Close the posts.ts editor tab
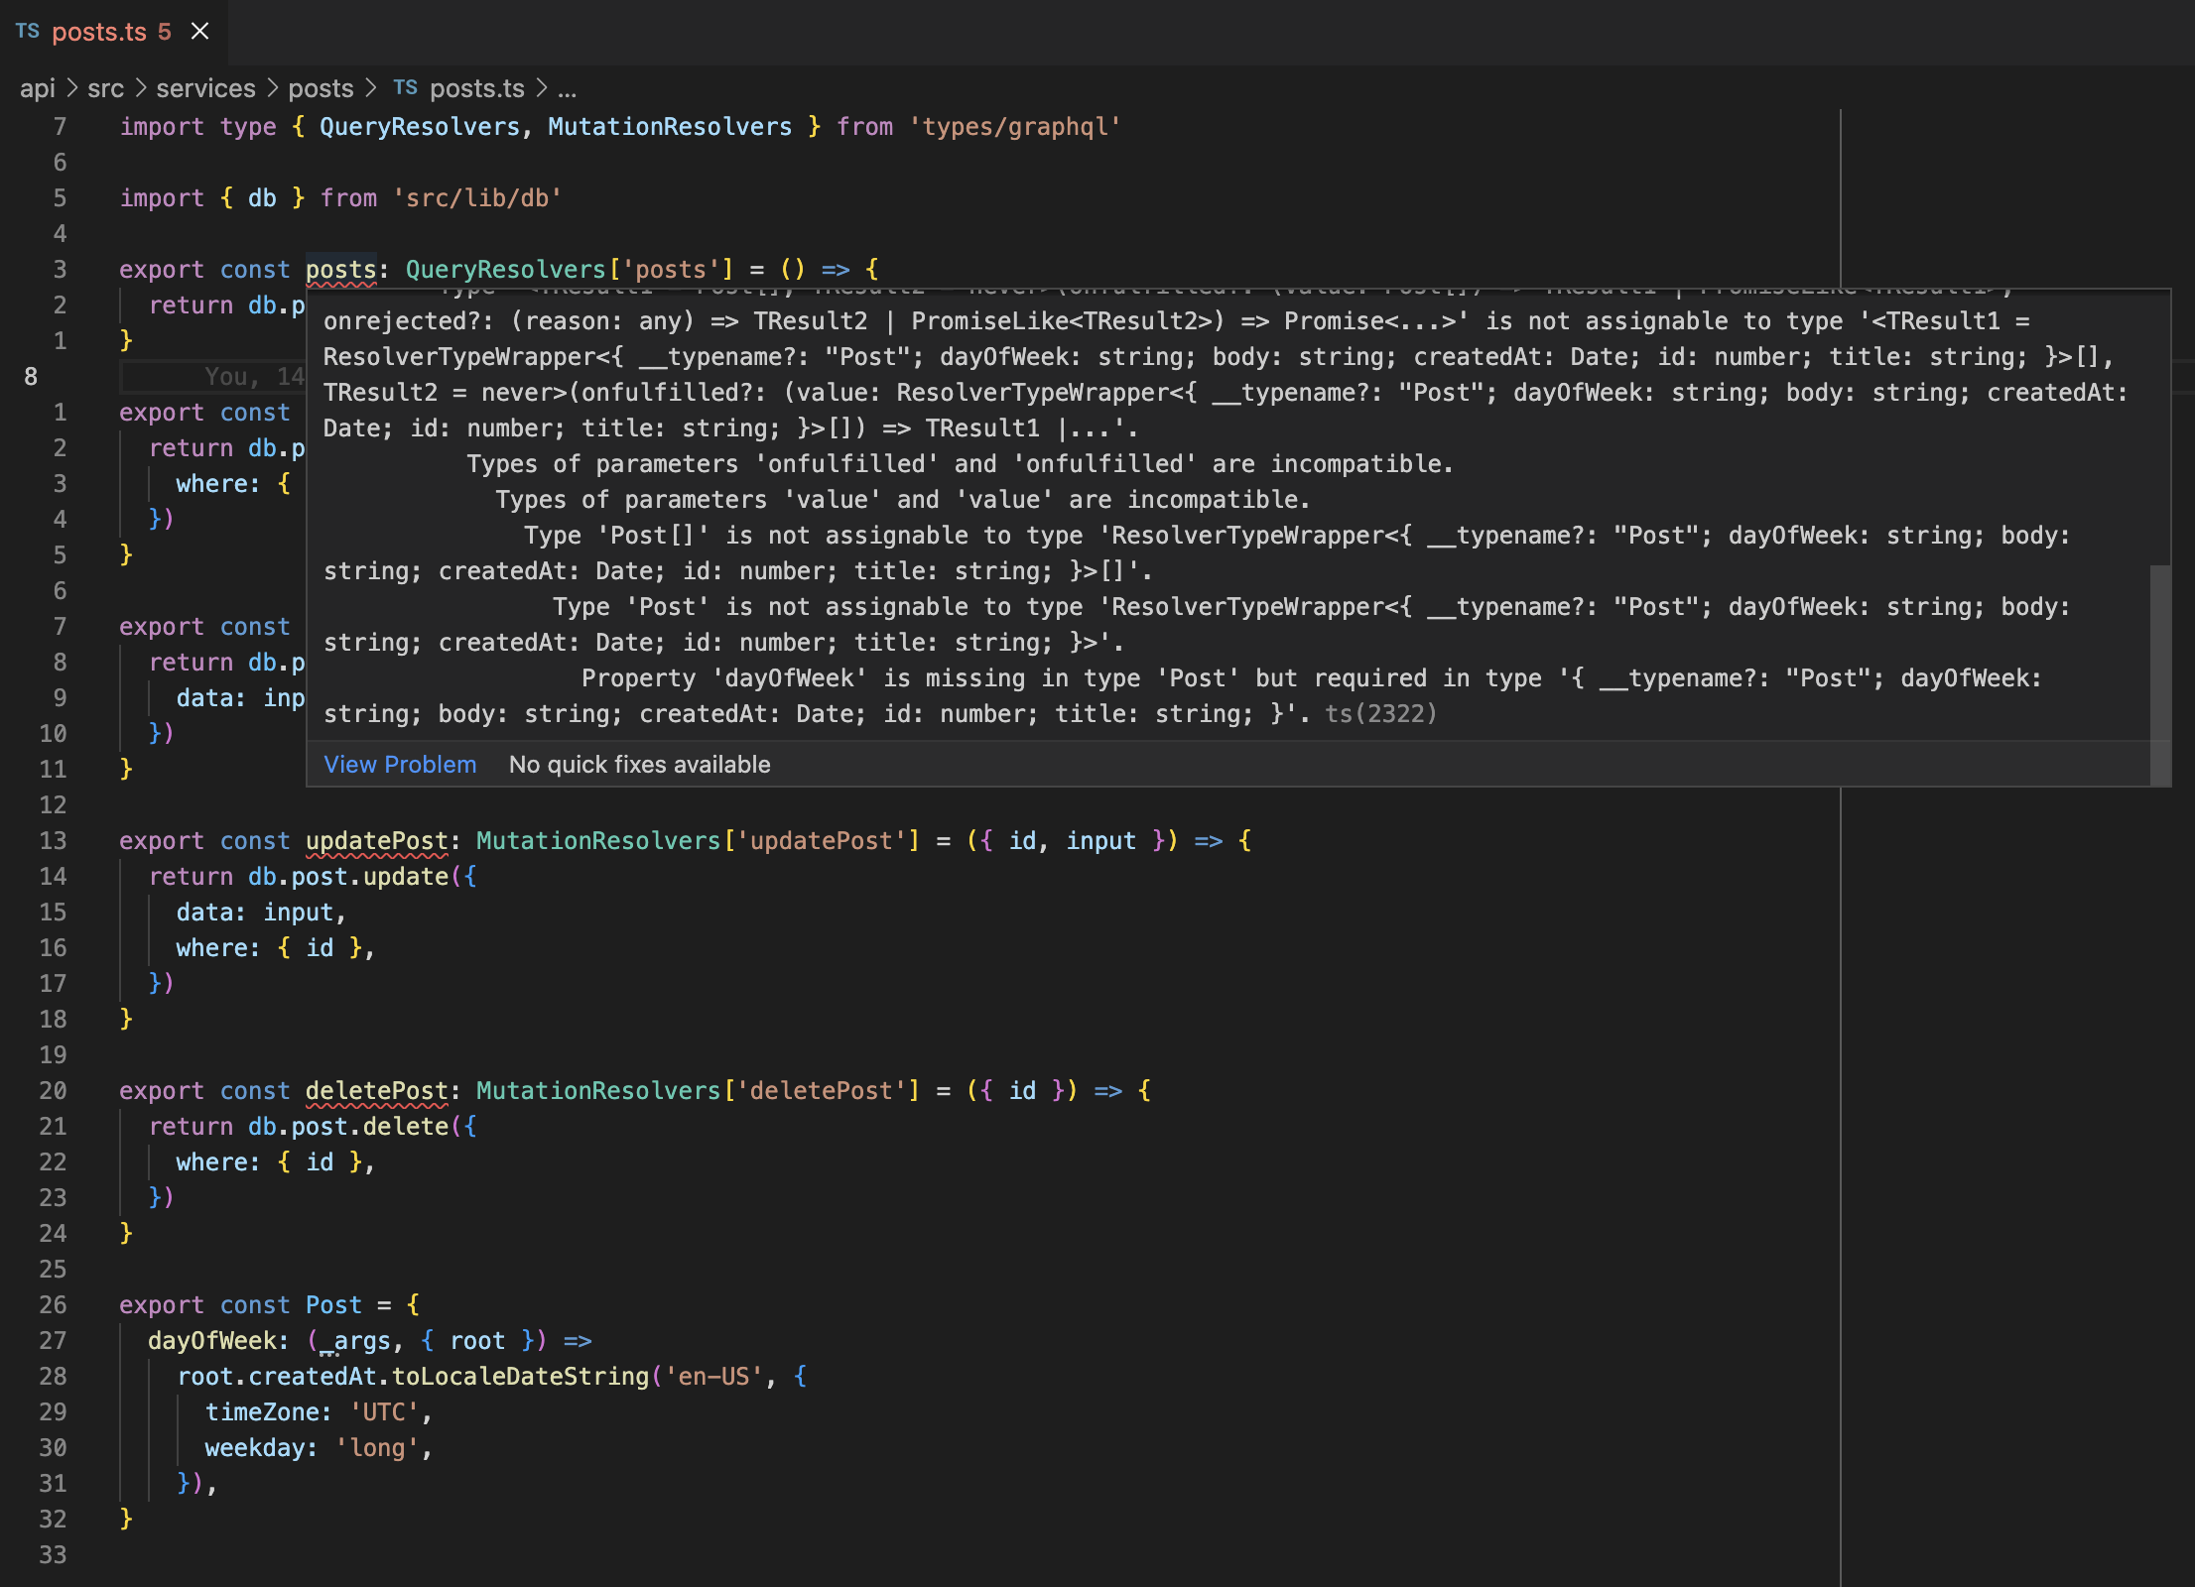This screenshot has height=1587, width=2195. 200,32
